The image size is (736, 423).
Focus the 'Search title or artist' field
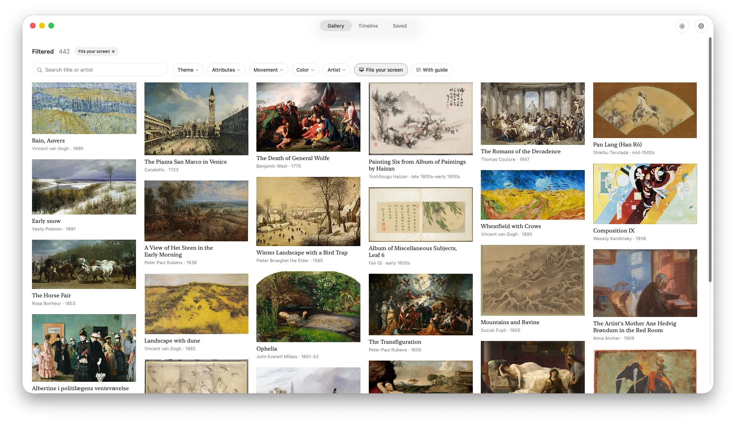click(100, 70)
